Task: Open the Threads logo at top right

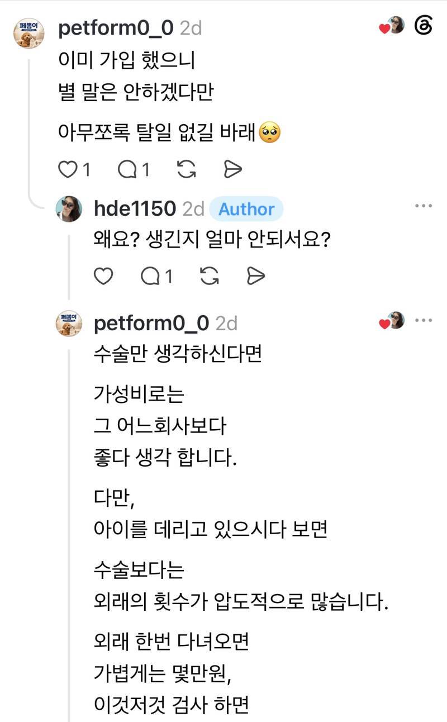Action: tap(423, 26)
